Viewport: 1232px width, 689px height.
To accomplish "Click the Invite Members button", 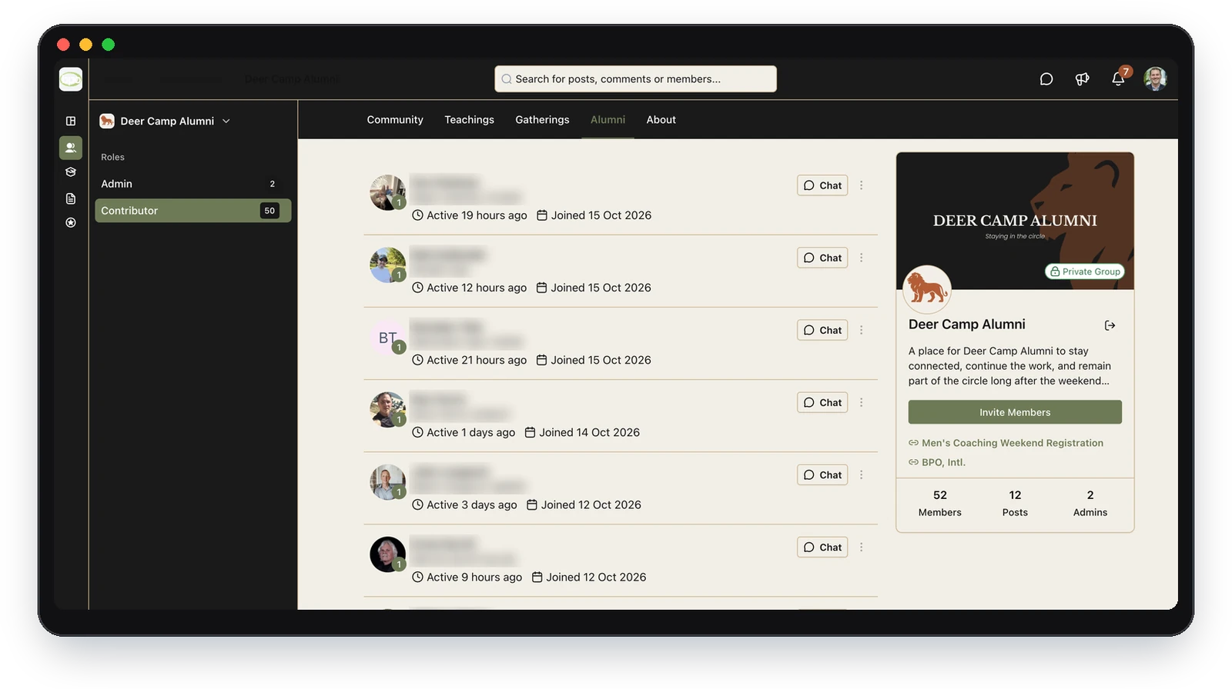I will [x=1015, y=412].
